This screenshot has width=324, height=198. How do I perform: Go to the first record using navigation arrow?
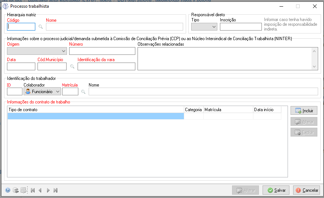pyautogui.click(x=33, y=190)
